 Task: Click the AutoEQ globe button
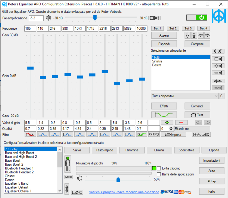(x=201, y=134)
